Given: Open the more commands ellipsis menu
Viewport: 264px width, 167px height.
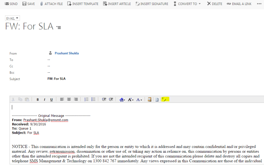Looking at the screenshot, I should tap(259, 4).
